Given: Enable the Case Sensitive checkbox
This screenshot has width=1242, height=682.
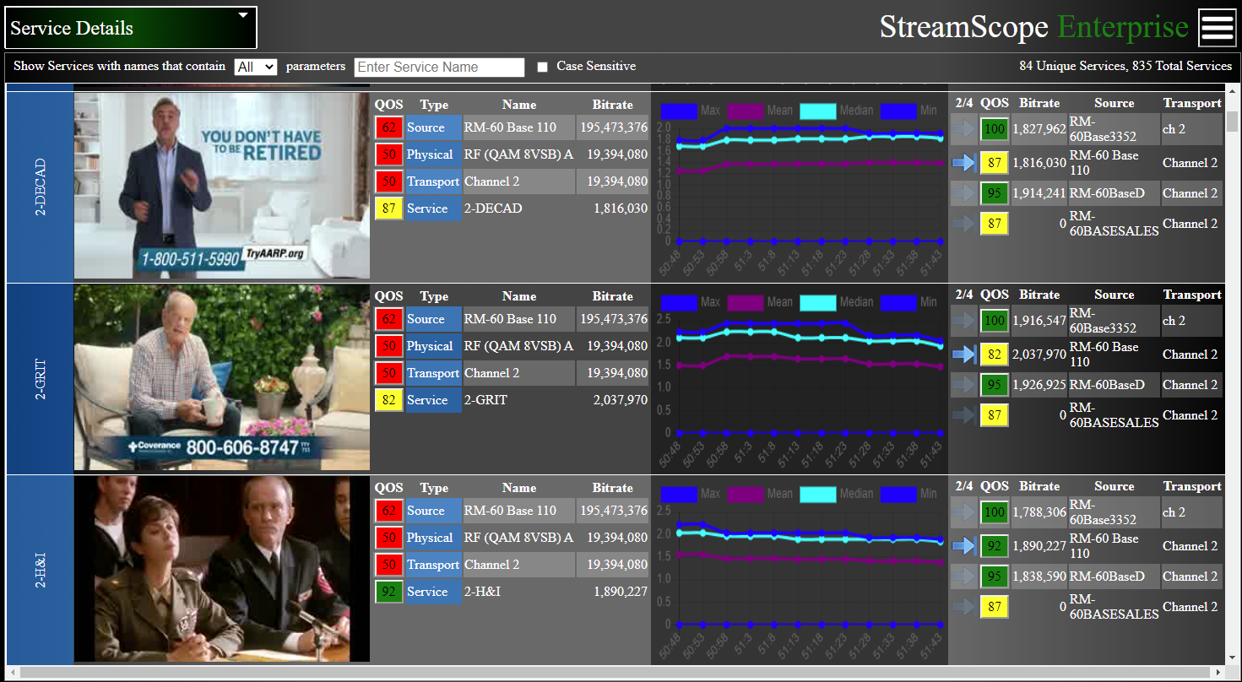Looking at the screenshot, I should (x=543, y=67).
